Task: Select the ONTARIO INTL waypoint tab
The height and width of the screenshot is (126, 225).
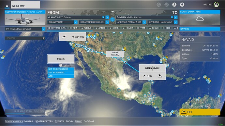Action: (x=57, y=28)
